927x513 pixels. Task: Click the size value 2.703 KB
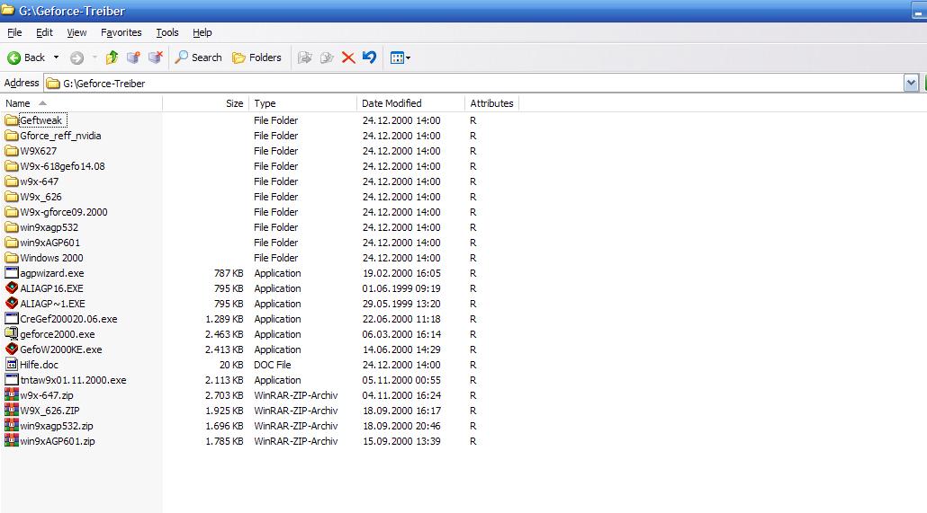click(x=224, y=395)
